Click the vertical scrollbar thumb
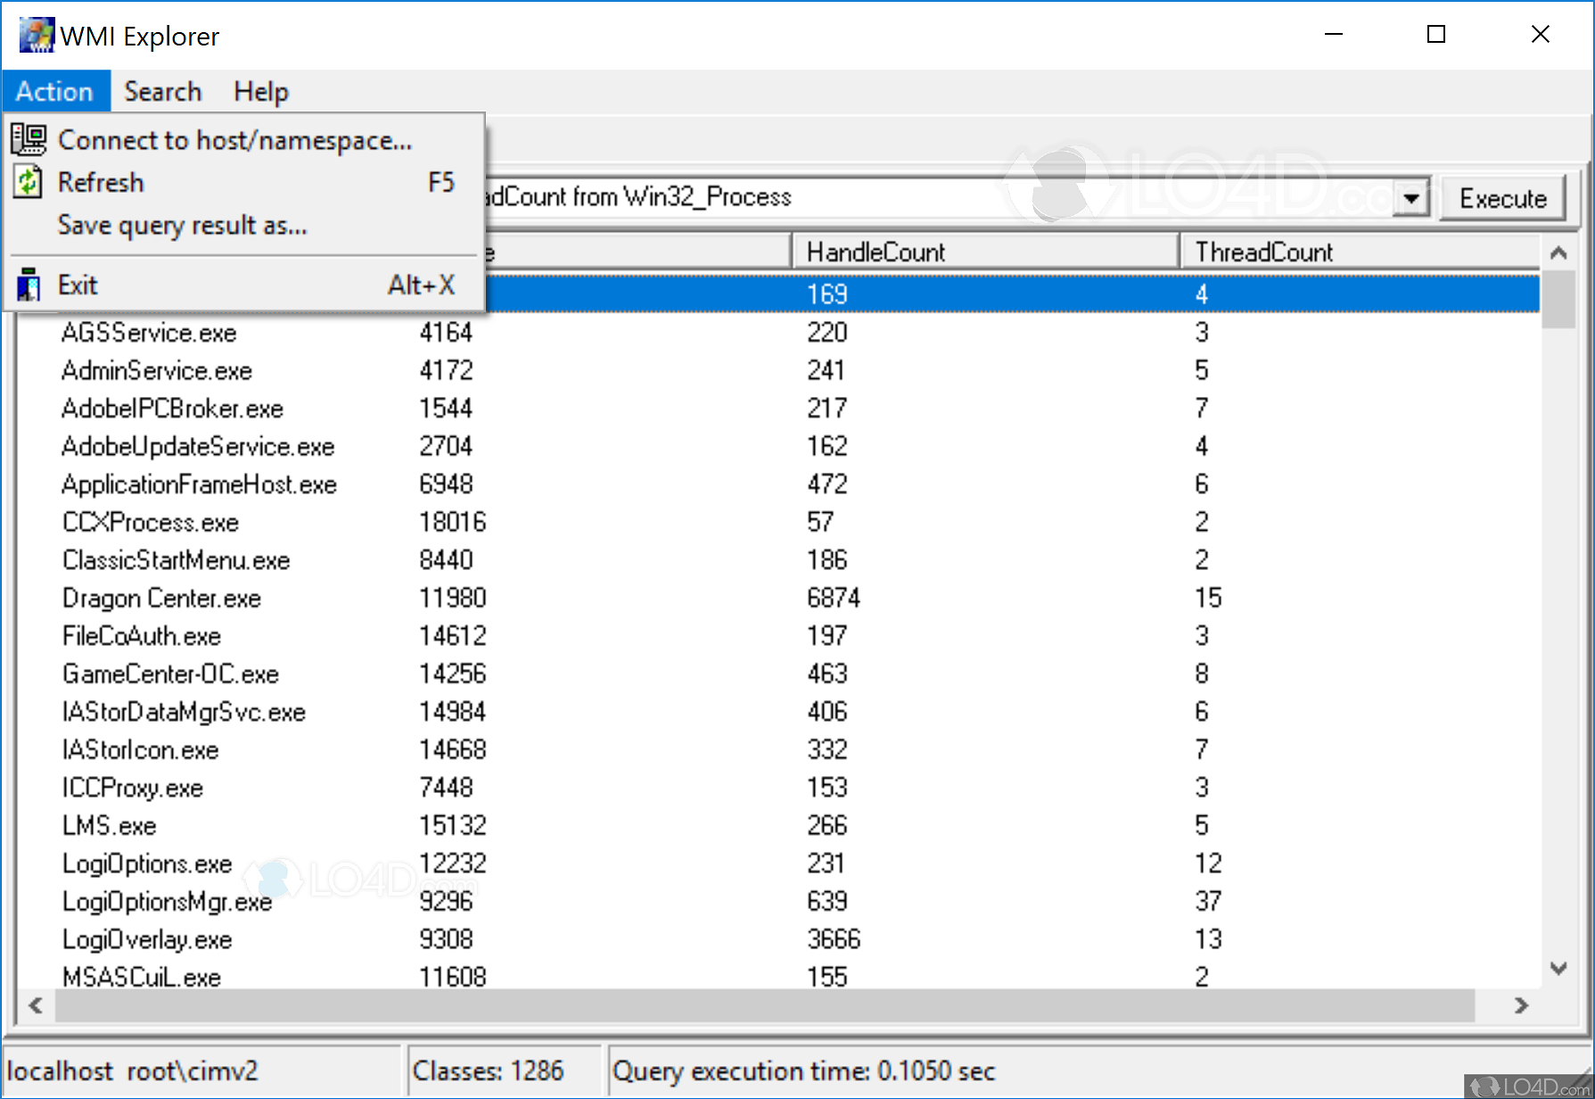 point(1558,300)
